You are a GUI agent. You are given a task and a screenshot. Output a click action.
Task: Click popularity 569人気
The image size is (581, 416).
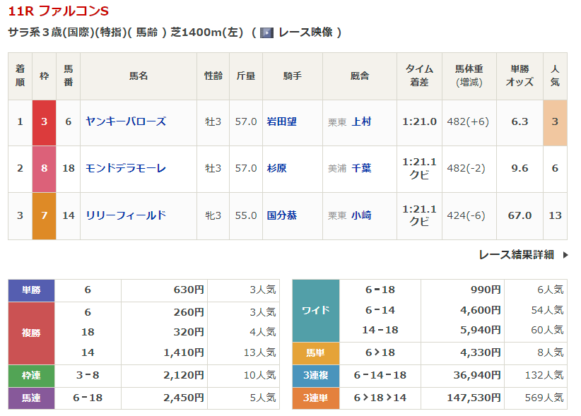(x=544, y=398)
